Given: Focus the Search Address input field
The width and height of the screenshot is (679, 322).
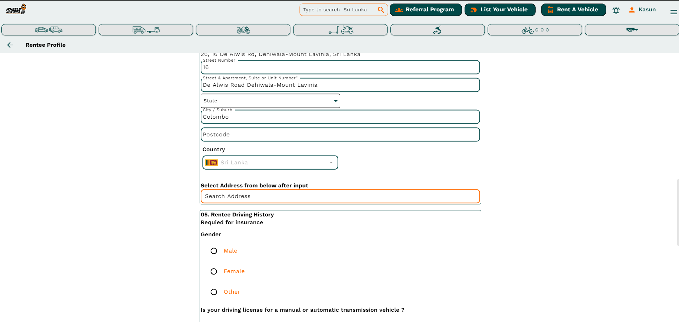Looking at the screenshot, I should (x=340, y=196).
